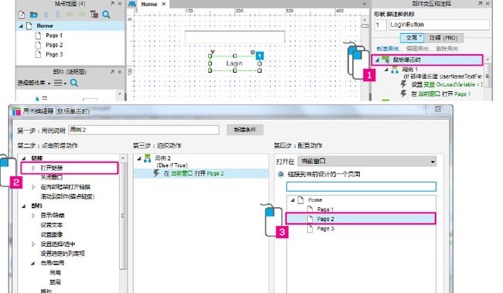Select the open Page 2 action in organizer

pos(201,173)
